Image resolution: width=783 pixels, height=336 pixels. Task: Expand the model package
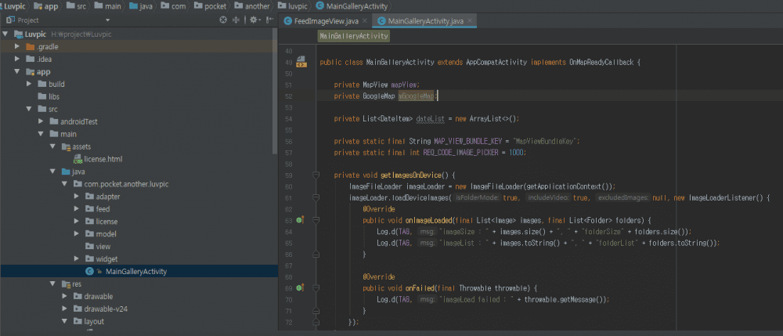coord(77,234)
